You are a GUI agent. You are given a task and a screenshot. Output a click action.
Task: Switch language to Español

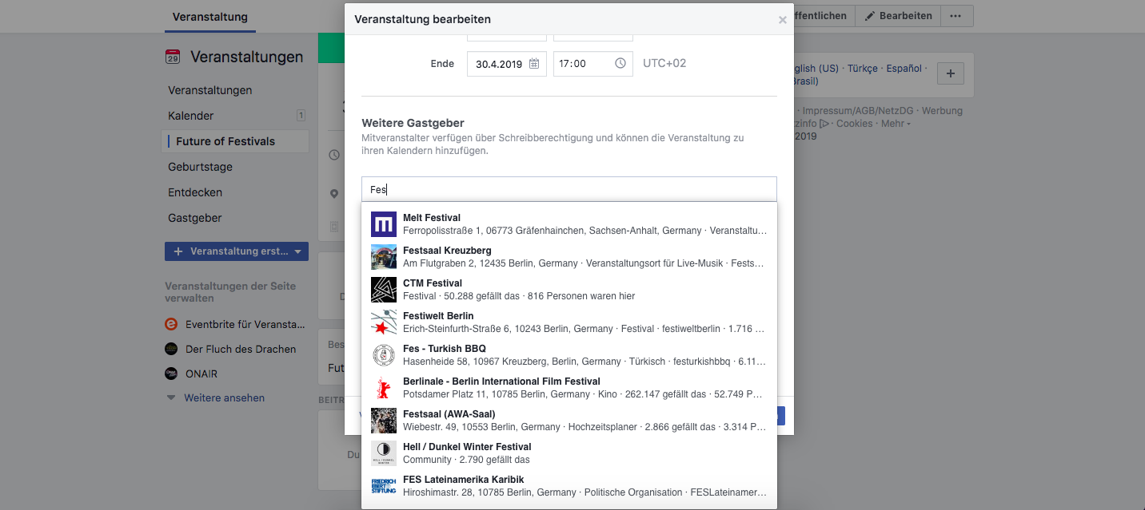[x=904, y=69]
